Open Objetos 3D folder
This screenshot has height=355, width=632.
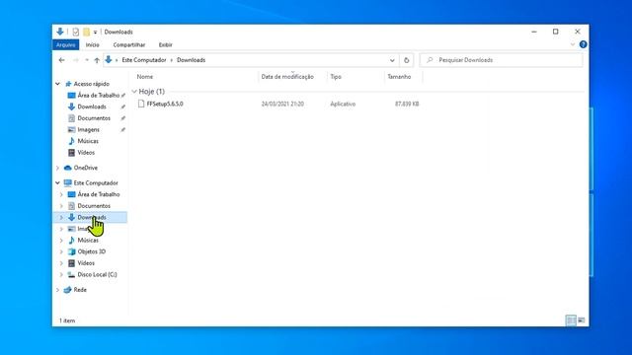coord(92,251)
